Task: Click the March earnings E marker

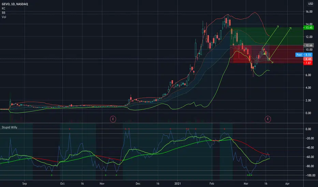Action: (268, 119)
